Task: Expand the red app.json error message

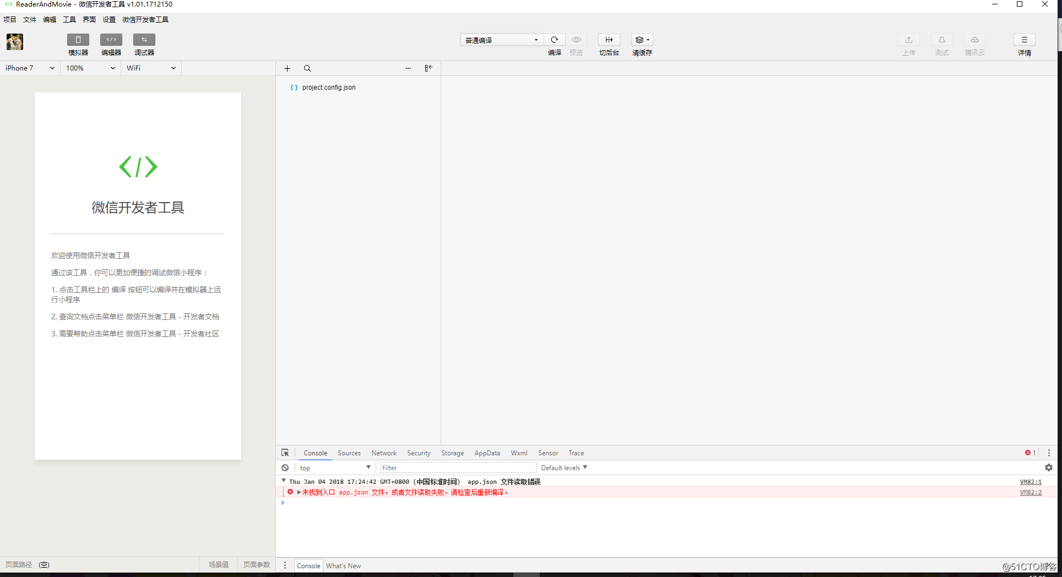Action: pos(299,492)
